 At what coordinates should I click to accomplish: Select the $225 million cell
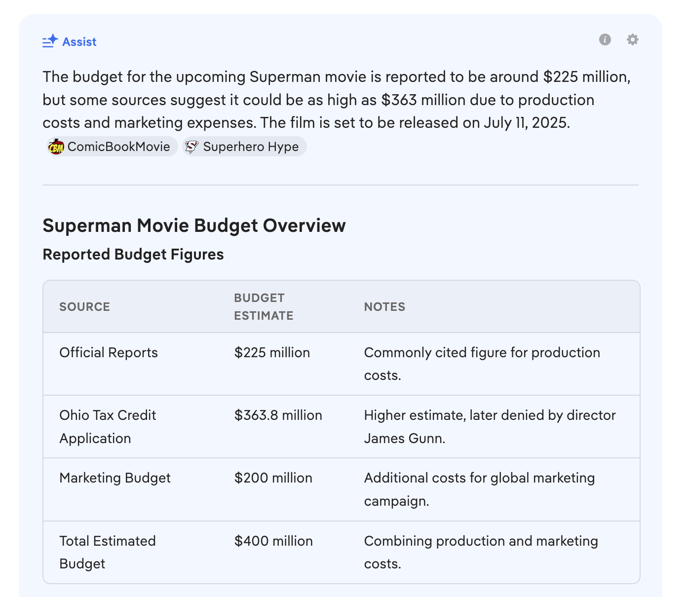point(272,353)
